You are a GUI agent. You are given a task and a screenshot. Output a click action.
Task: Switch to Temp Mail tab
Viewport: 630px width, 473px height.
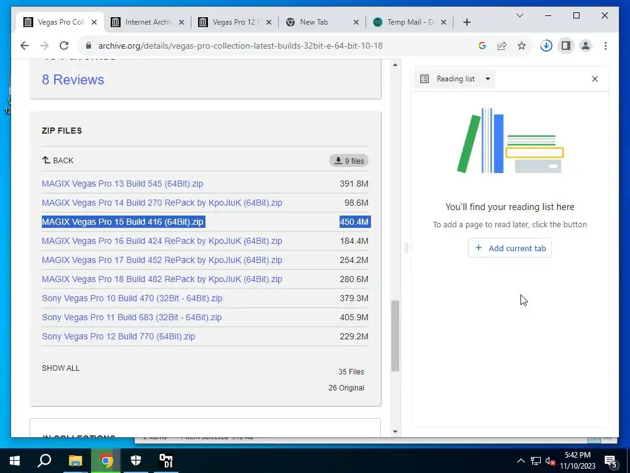coord(410,22)
